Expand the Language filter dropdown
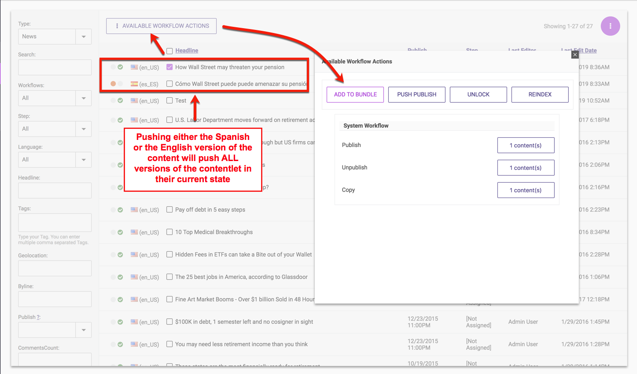This screenshot has height=374, width=637. tap(83, 160)
